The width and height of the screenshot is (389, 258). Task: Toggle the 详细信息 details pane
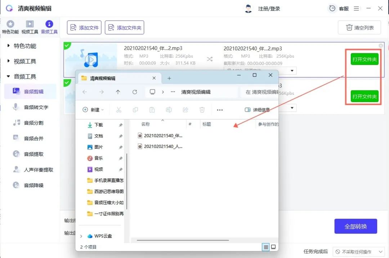[257, 110]
